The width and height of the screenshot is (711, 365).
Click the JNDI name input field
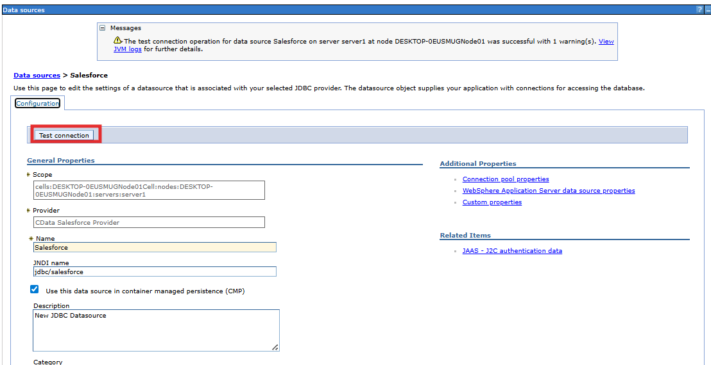[x=155, y=272]
